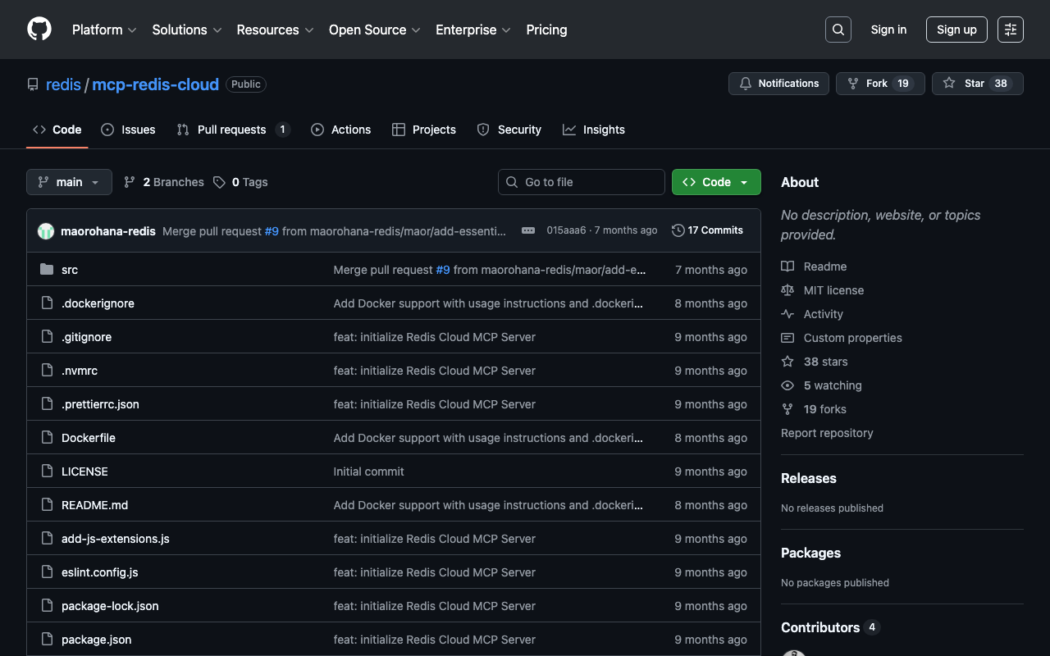Switch to the Issues tab
The width and height of the screenshot is (1050, 656).
128,130
